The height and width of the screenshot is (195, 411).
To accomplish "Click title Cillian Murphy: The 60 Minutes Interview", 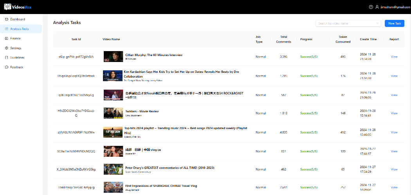I will click(x=154, y=55).
